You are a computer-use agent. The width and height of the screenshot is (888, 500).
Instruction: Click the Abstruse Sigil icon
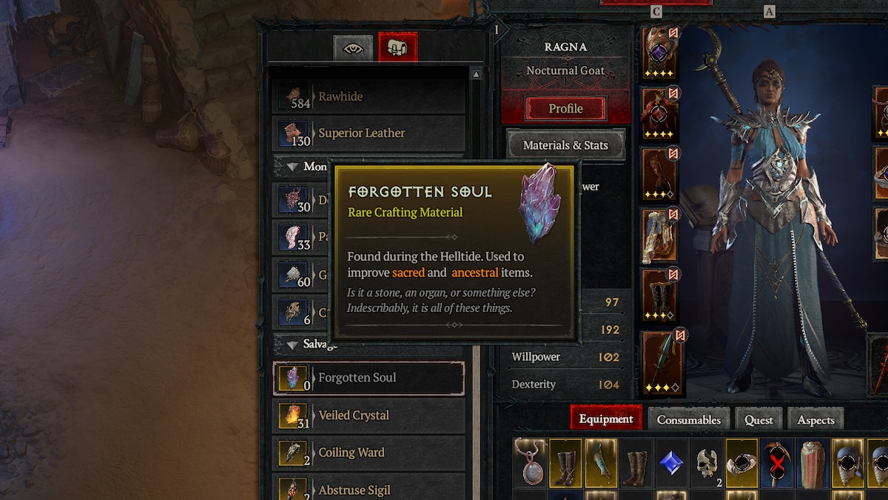(295, 489)
